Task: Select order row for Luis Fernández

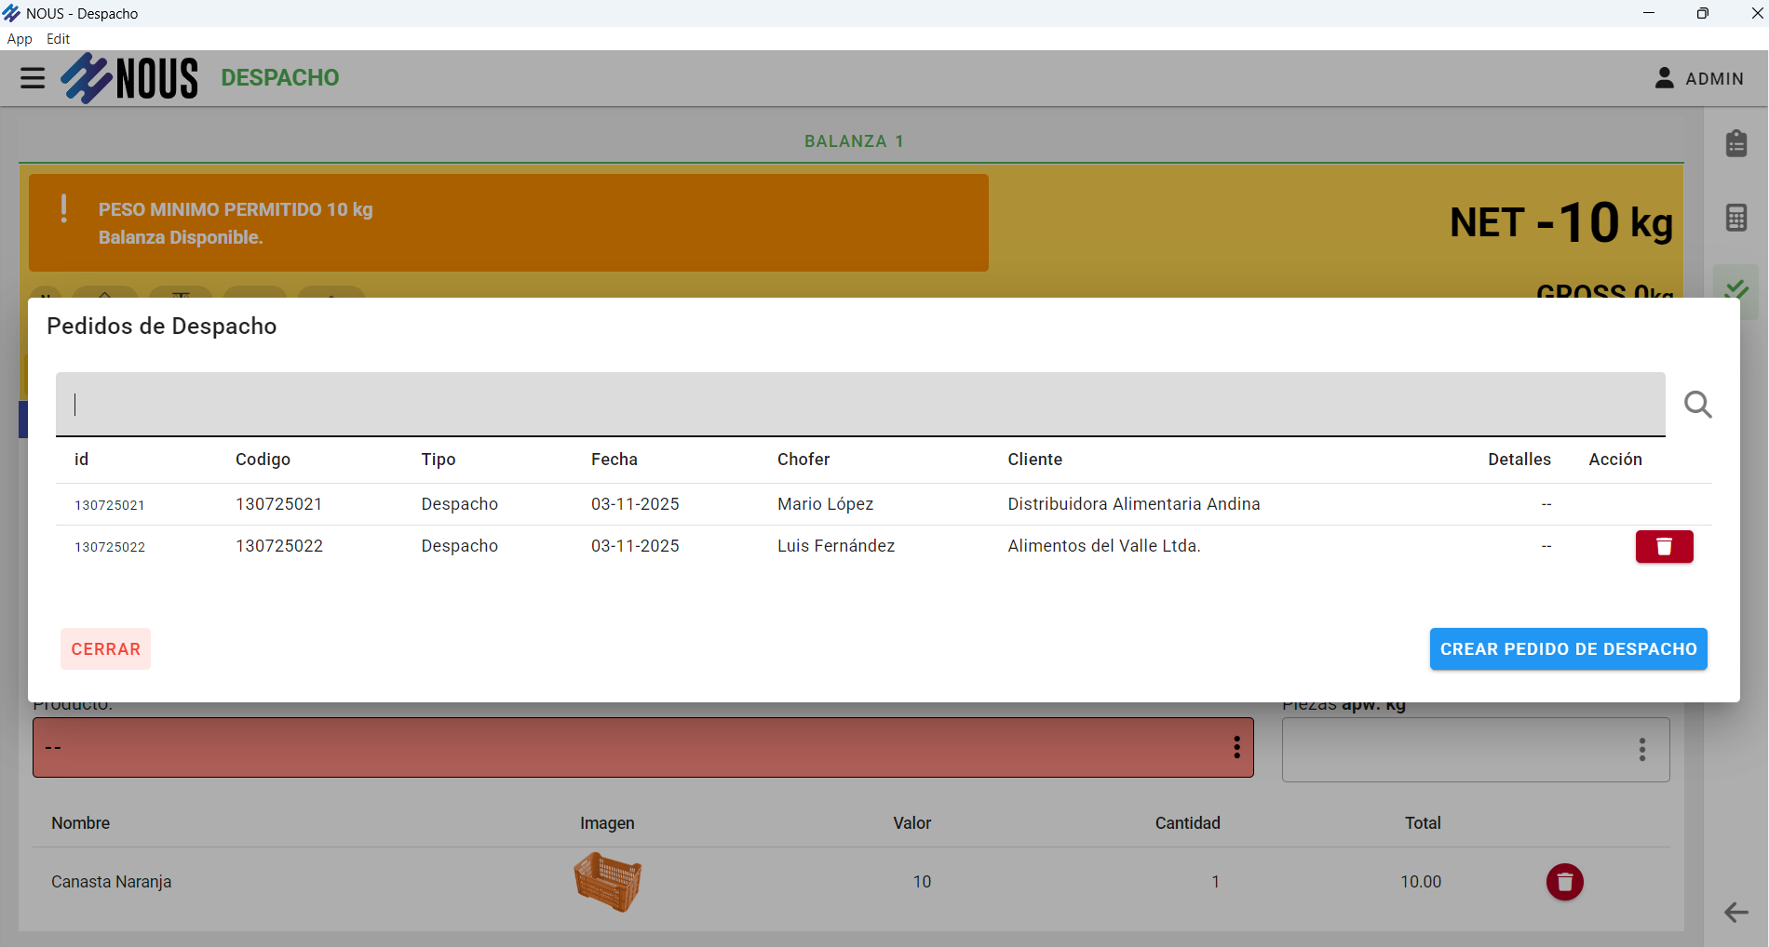Action: [x=835, y=546]
